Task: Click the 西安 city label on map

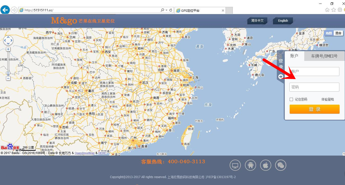Action: (108, 52)
